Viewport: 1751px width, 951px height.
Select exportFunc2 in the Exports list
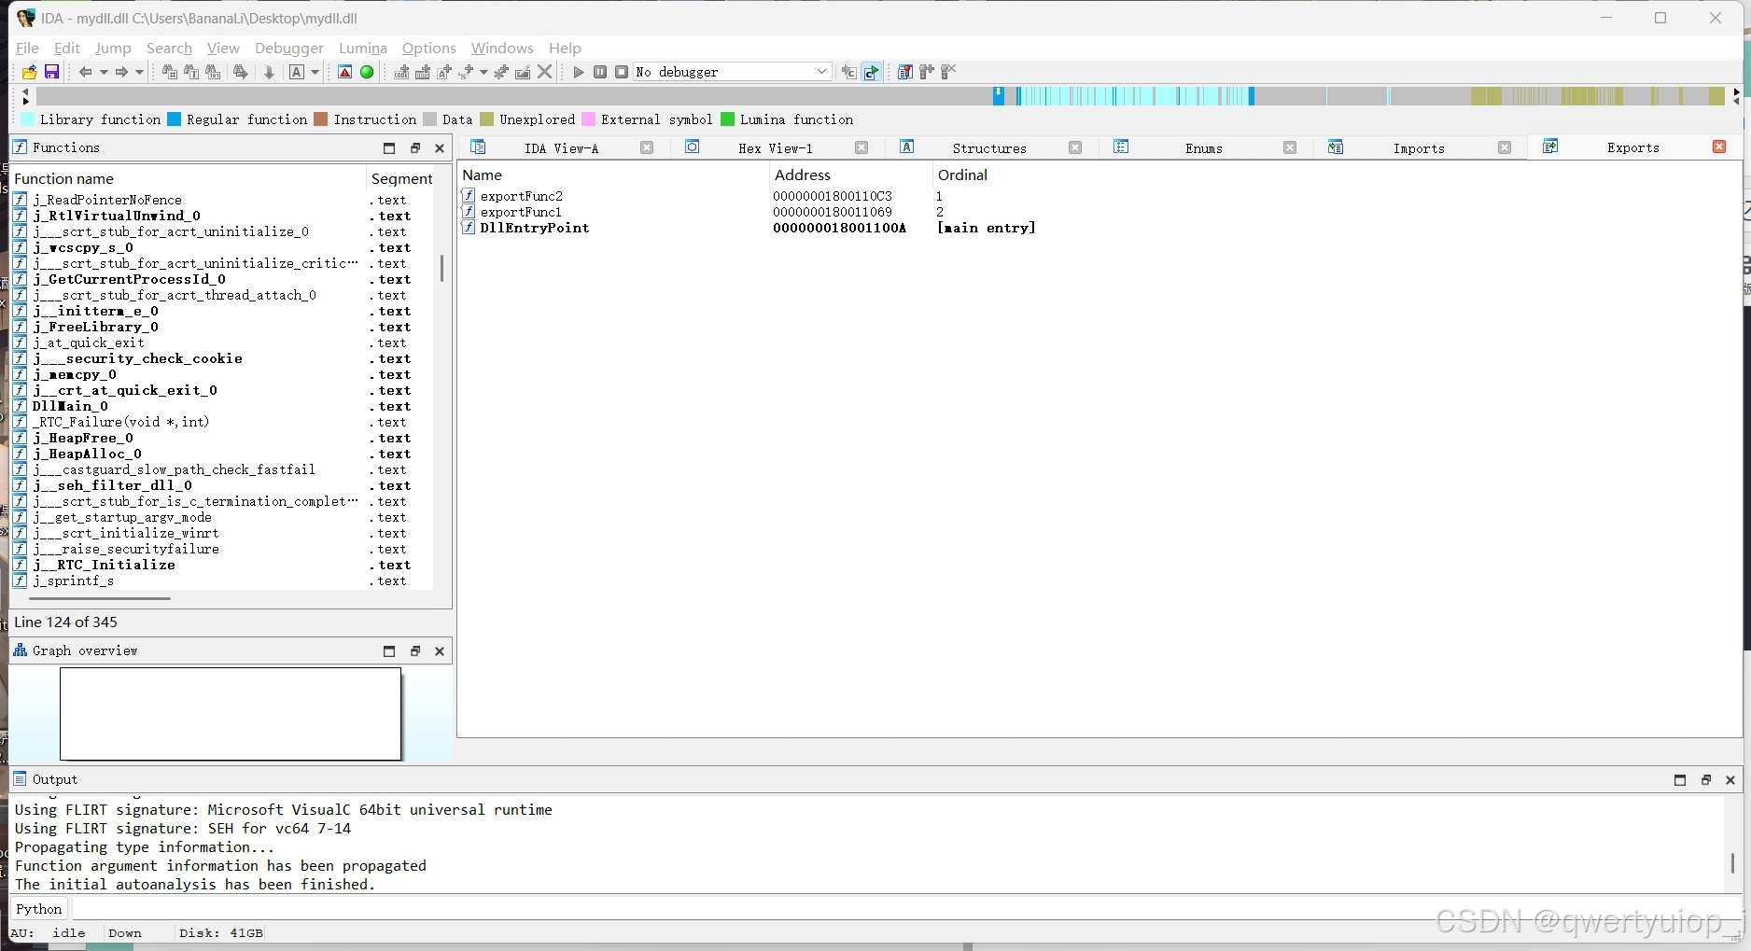click(x=1099, y=196)
